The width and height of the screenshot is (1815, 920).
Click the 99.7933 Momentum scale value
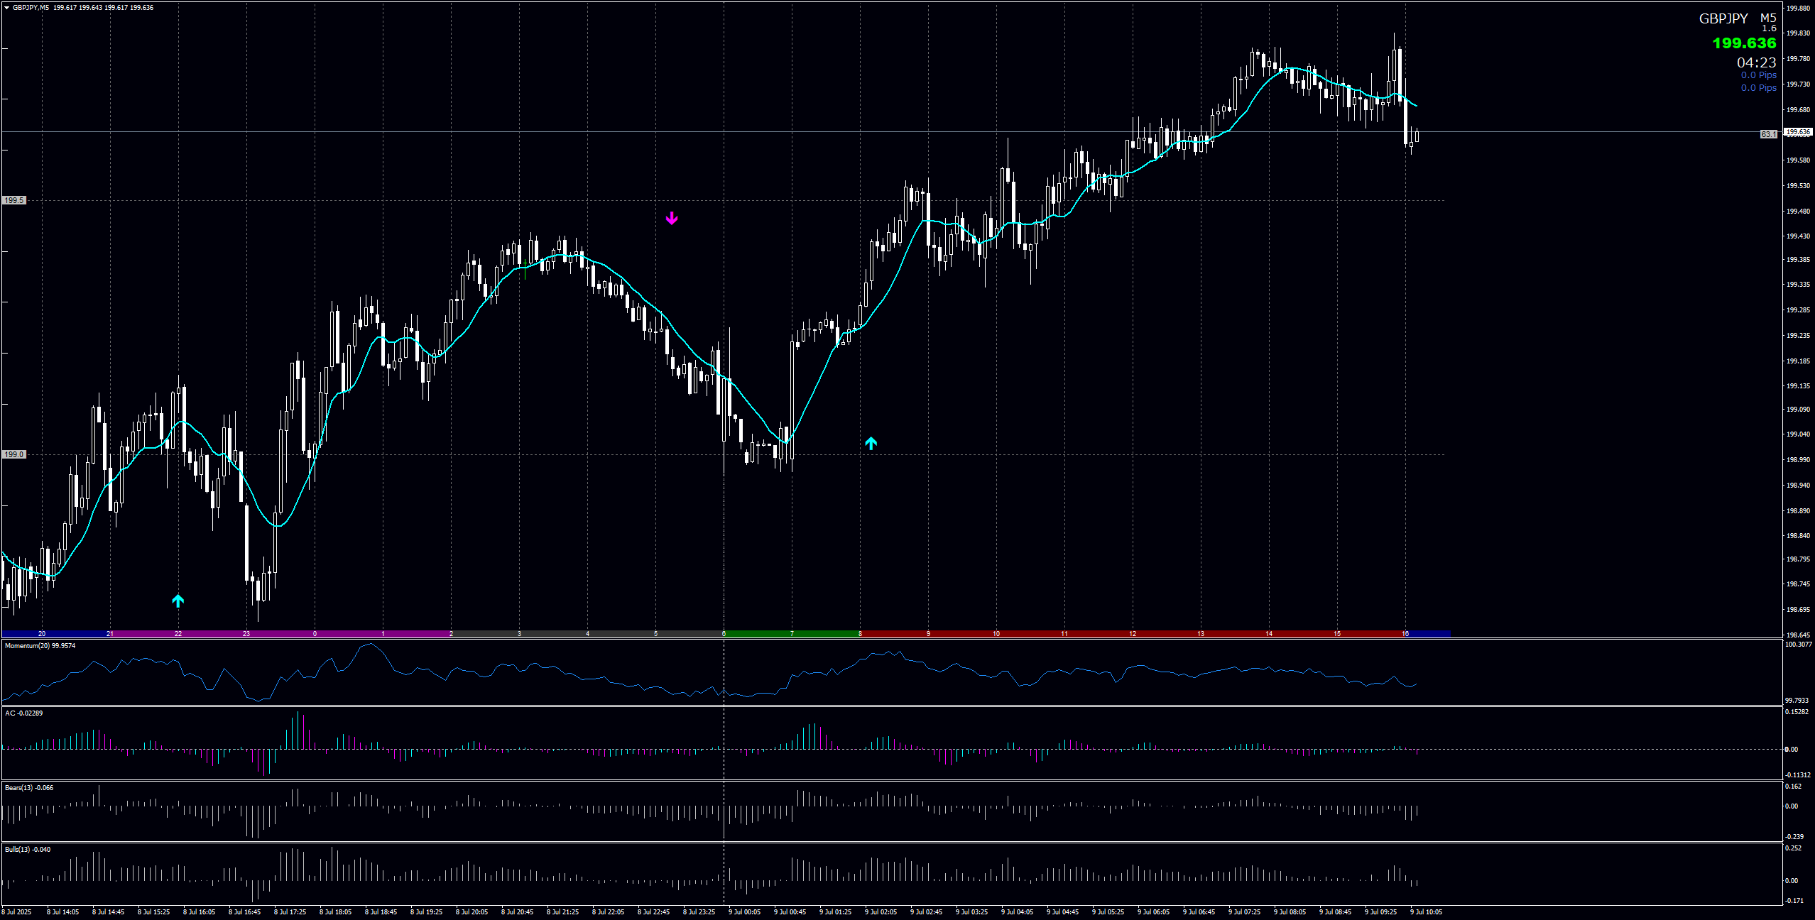pyautogui.click(x=1798, y=701)
